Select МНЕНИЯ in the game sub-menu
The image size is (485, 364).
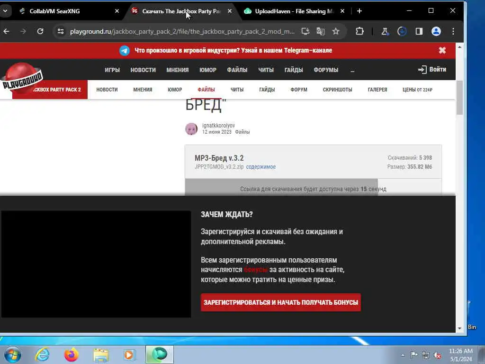[x=143, y=90]
